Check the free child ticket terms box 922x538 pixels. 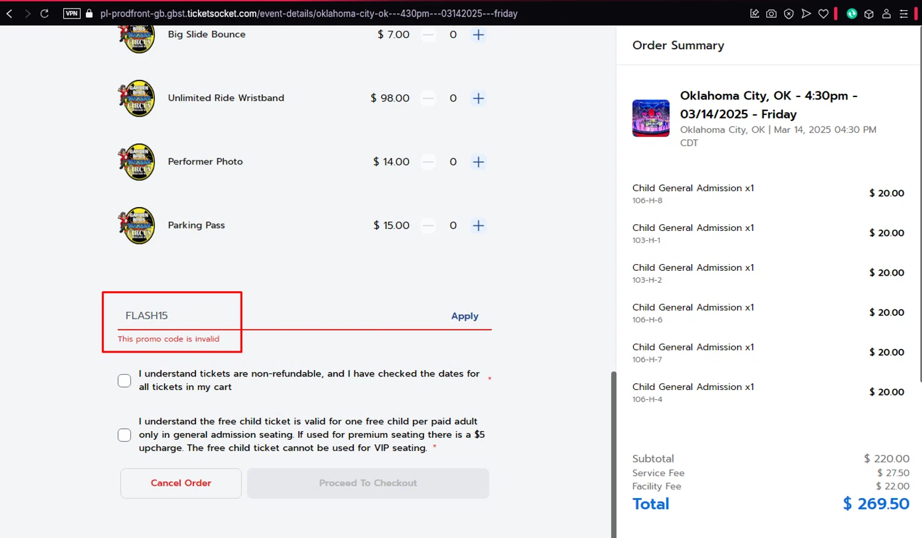tap(125, 435)
